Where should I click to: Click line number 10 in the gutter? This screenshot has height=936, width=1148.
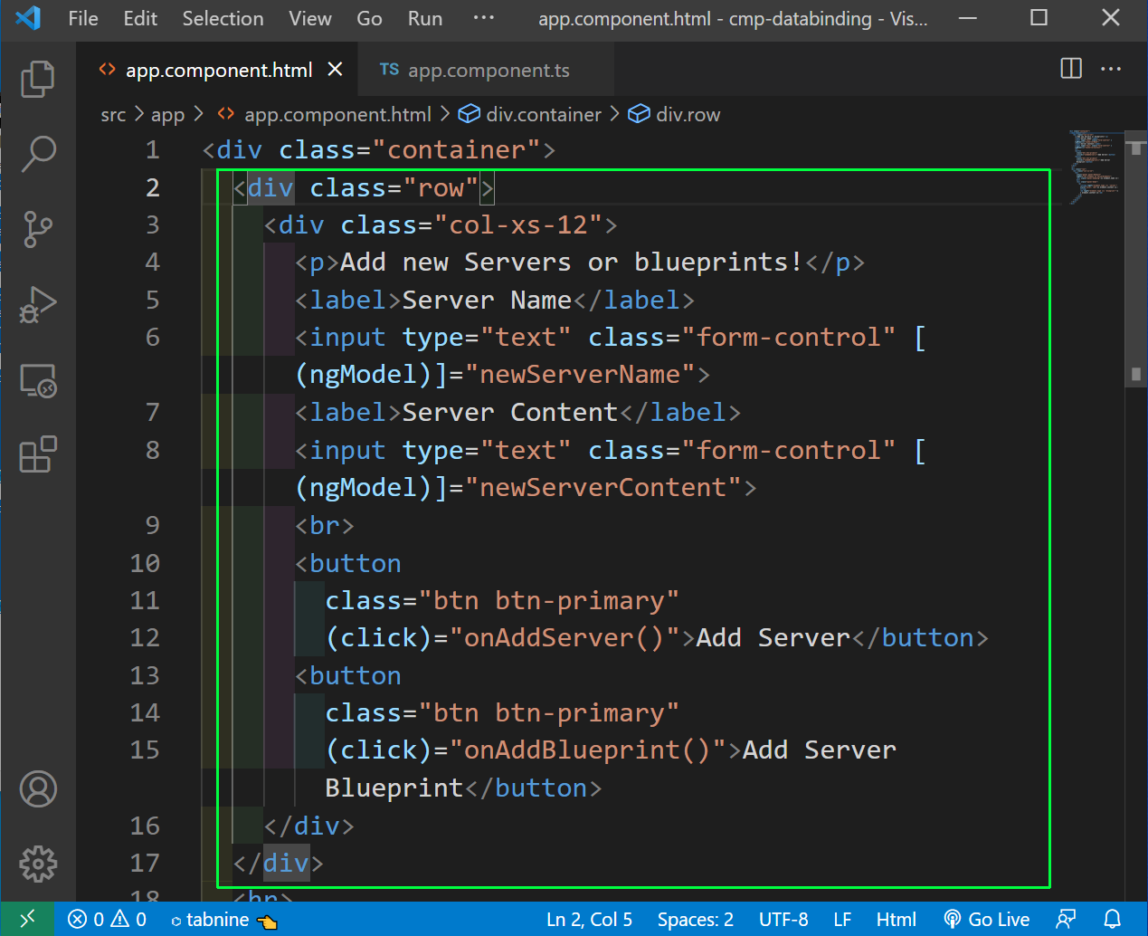(145, 563)
